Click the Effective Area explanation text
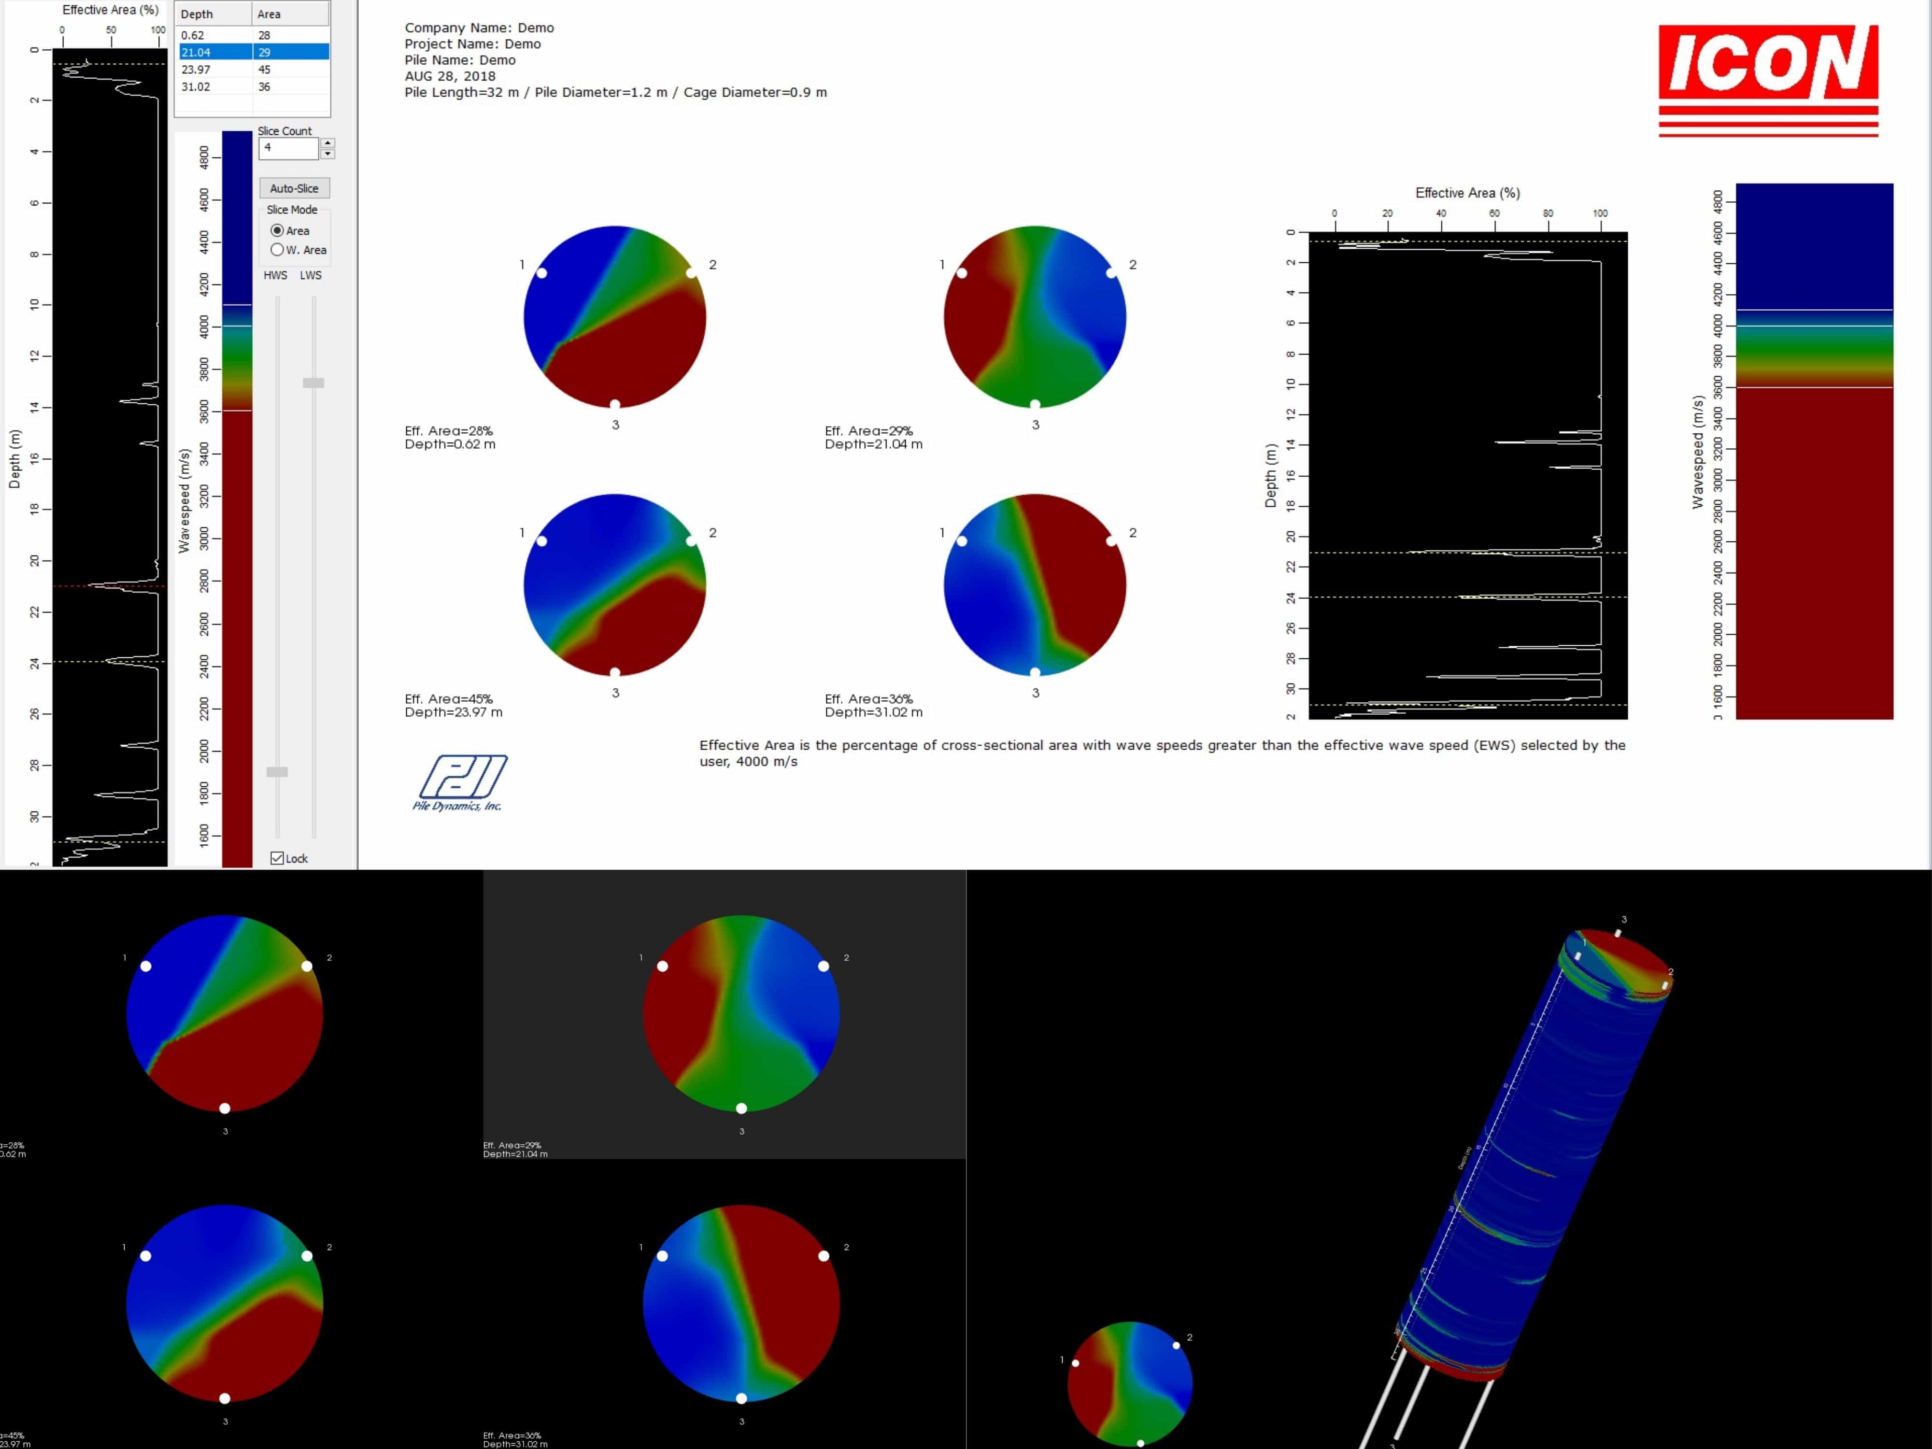The image size is (1932, 1449). (1162, 753)
